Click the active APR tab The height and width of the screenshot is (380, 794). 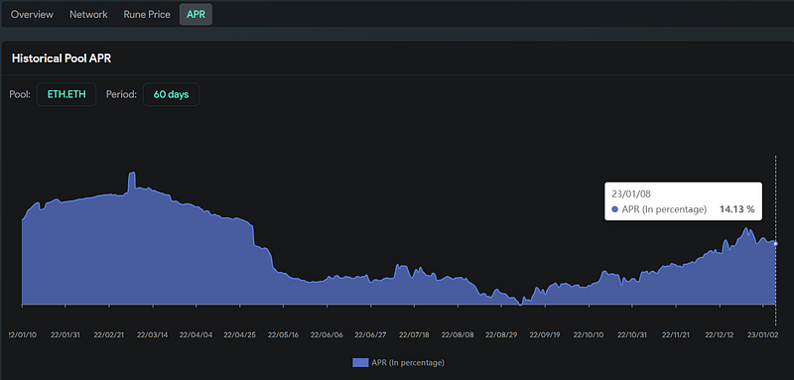pyautogui.click(x=196, y=14)
